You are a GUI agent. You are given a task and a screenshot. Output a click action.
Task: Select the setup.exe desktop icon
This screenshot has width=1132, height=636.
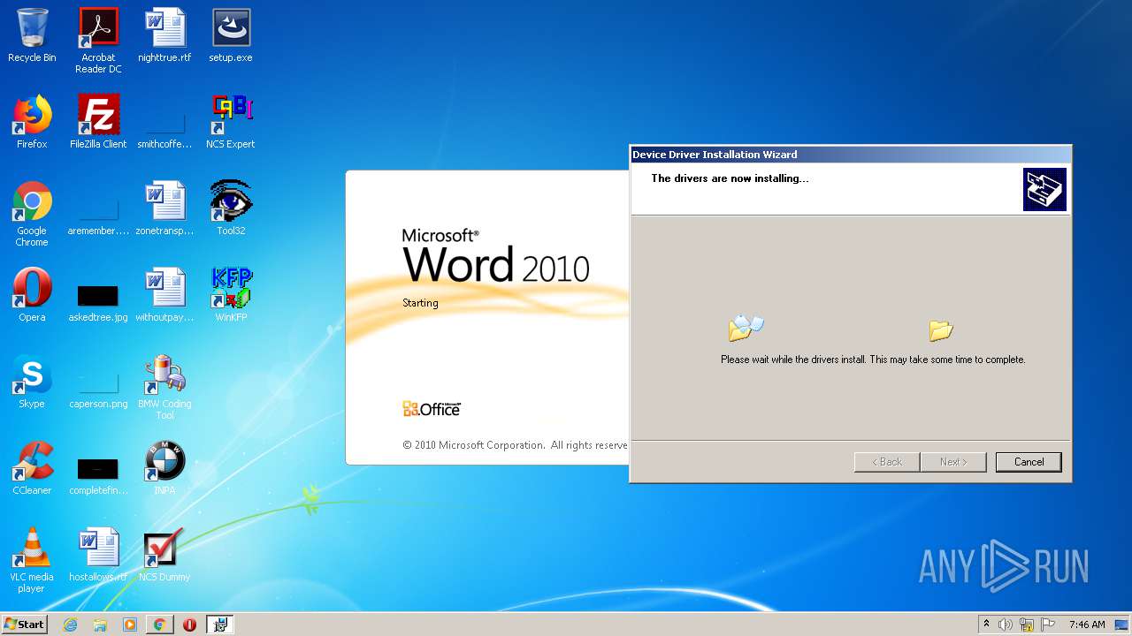231,35
